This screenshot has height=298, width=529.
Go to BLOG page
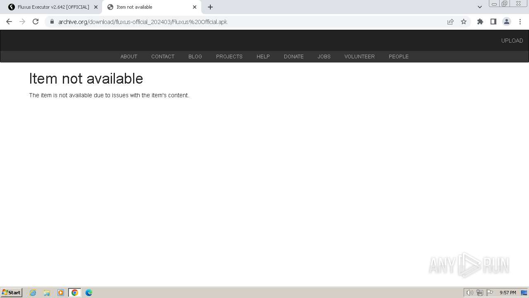[195, 57]
